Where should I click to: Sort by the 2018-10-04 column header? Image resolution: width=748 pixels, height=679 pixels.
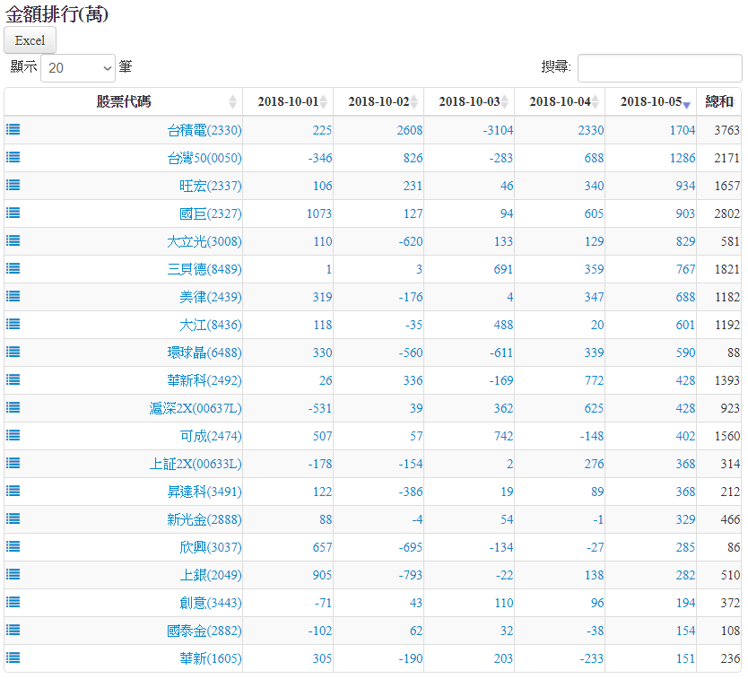(560, 102)
